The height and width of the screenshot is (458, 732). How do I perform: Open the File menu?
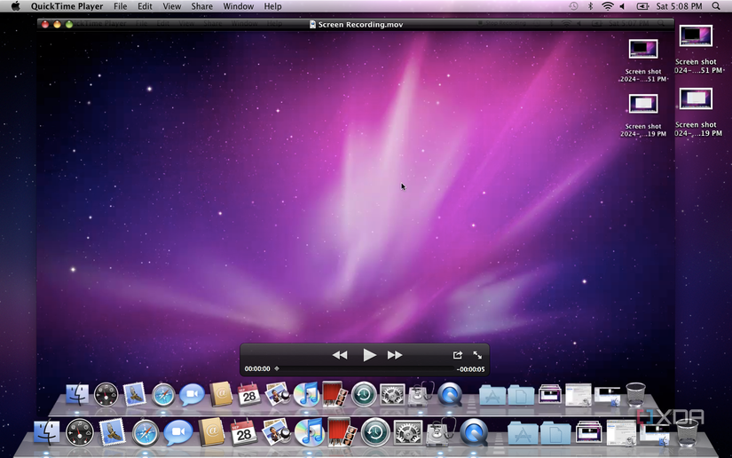(x=120, y=6)
